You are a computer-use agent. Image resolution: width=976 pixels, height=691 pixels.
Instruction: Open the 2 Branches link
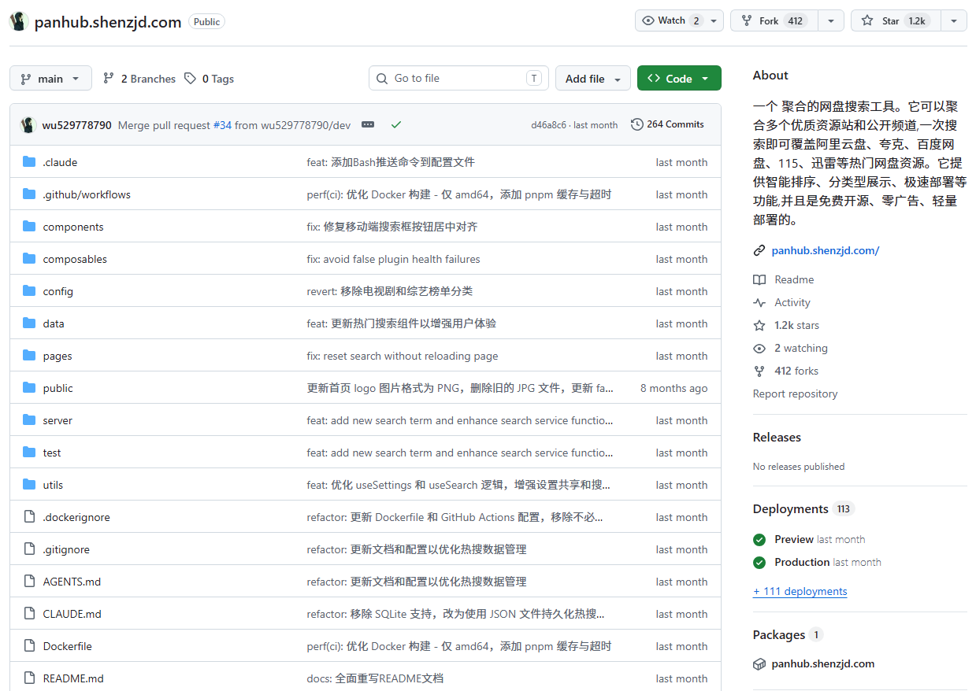139,79
